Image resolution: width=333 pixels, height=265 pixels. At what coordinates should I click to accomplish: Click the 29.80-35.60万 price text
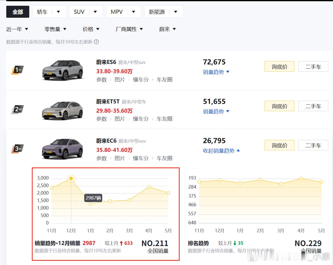tap(114, 111)
